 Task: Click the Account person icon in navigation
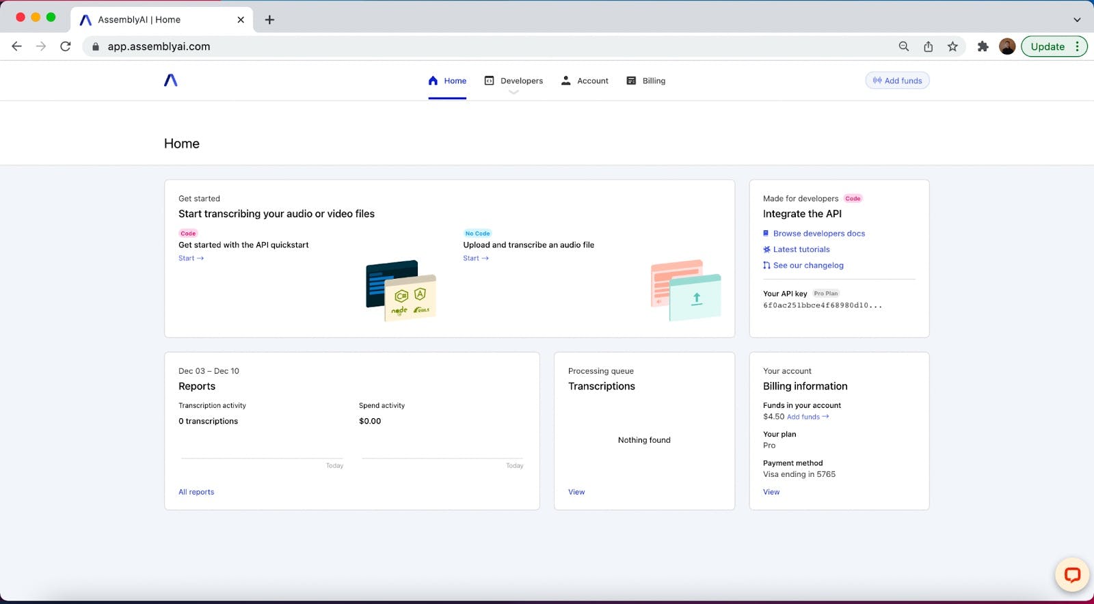pyautogui.click(x=565, y=81)
